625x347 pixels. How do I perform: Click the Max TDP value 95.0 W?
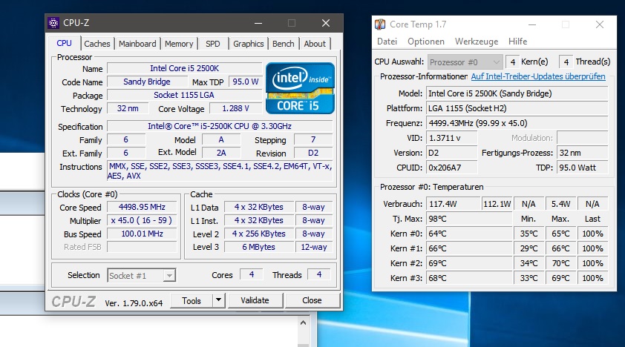tap(246, 82)
